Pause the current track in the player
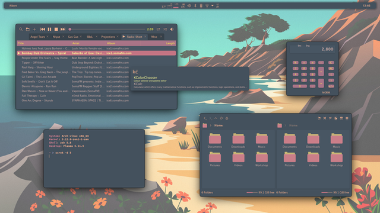Image resolution: width=380 pixels, height=213 pixels. (x=49, y=29)
